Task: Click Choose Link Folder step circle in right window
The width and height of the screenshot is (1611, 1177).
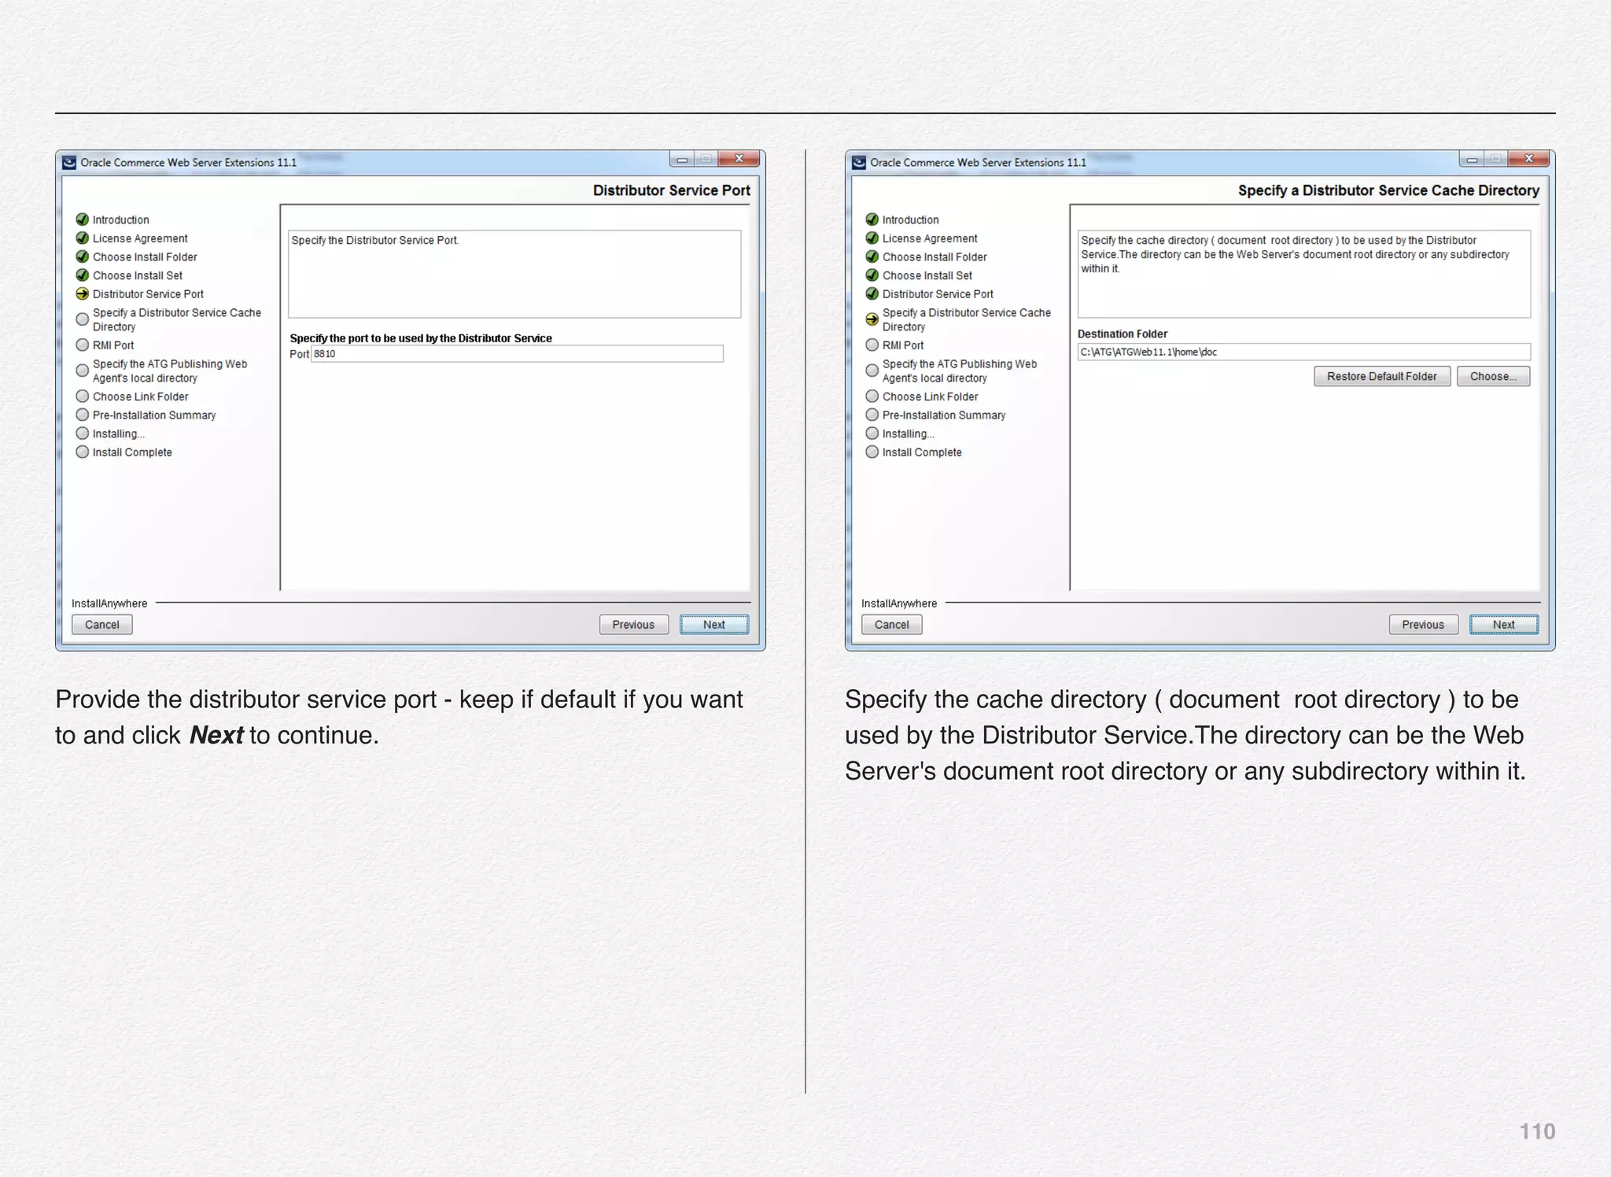Action: 872,397
